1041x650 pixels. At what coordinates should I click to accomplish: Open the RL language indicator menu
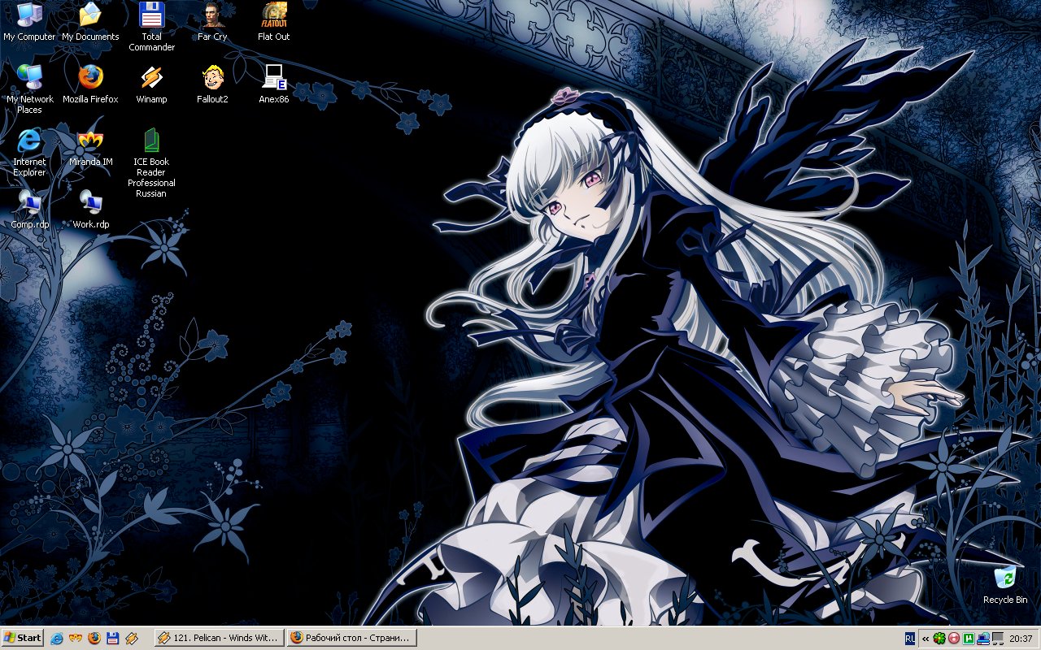point(909,639)
